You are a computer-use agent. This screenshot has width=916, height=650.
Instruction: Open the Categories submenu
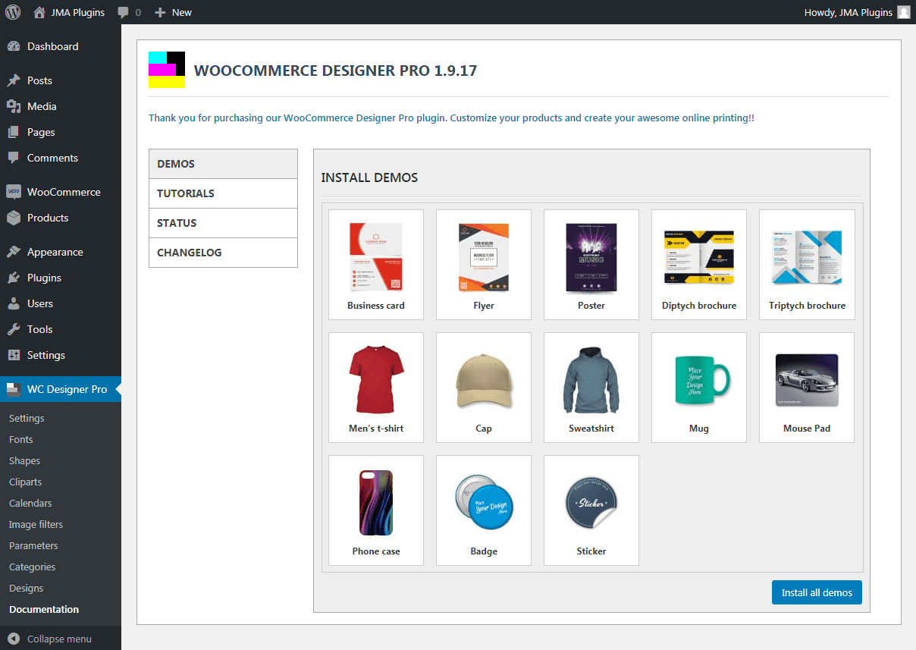click(x=32, y=567)
